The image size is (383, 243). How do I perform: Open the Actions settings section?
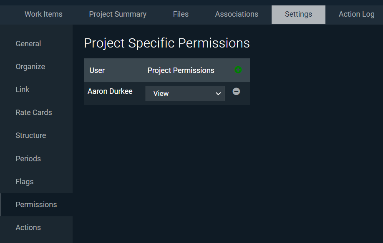point(28,228)
